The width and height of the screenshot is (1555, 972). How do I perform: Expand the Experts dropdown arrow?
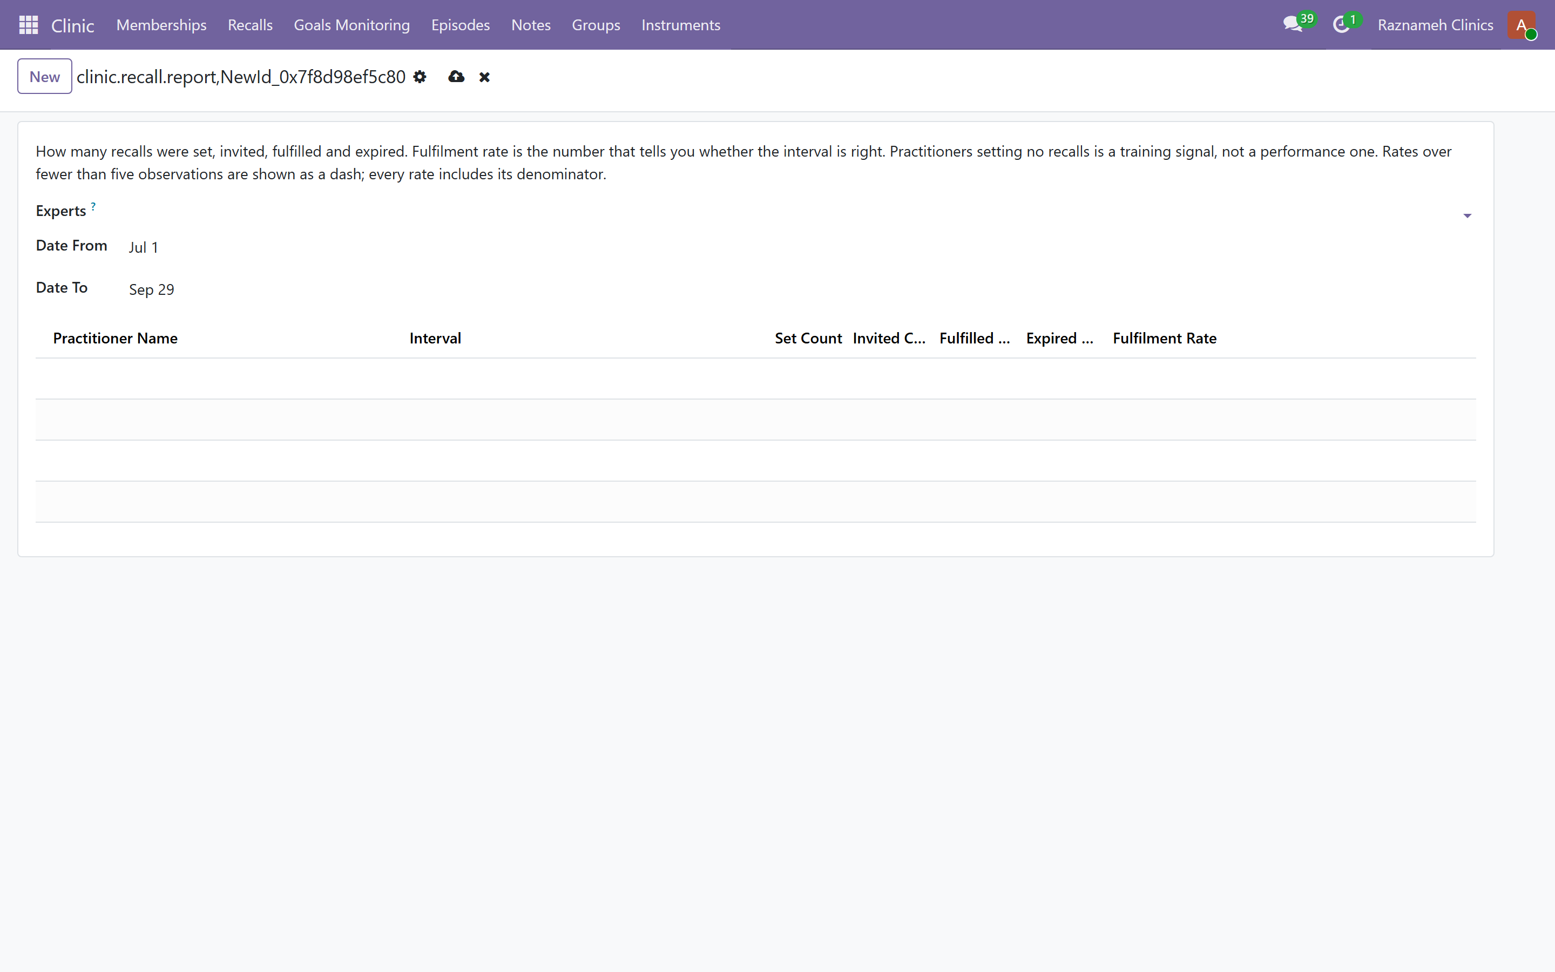tap(1467, 216)
